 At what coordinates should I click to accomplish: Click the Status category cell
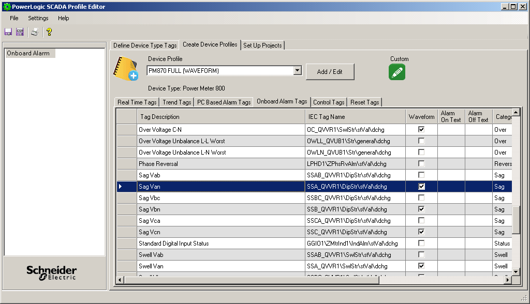click(502, 244)
